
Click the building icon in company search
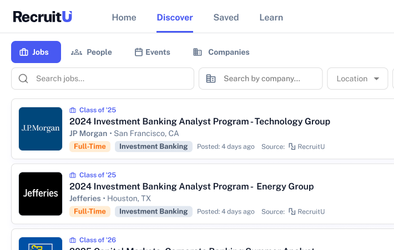211,79
